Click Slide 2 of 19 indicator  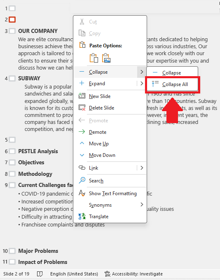coord(16,274)
